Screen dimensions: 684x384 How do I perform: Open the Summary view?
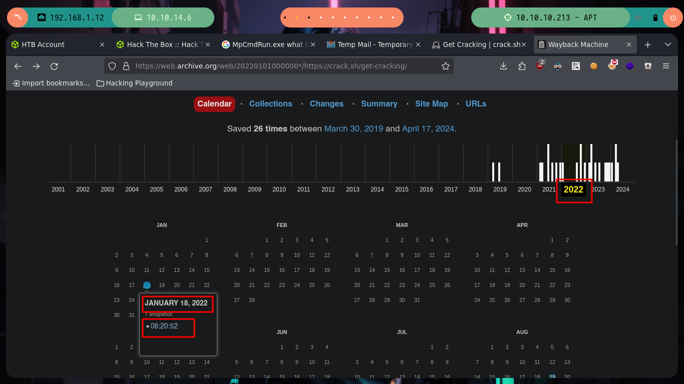379,103
